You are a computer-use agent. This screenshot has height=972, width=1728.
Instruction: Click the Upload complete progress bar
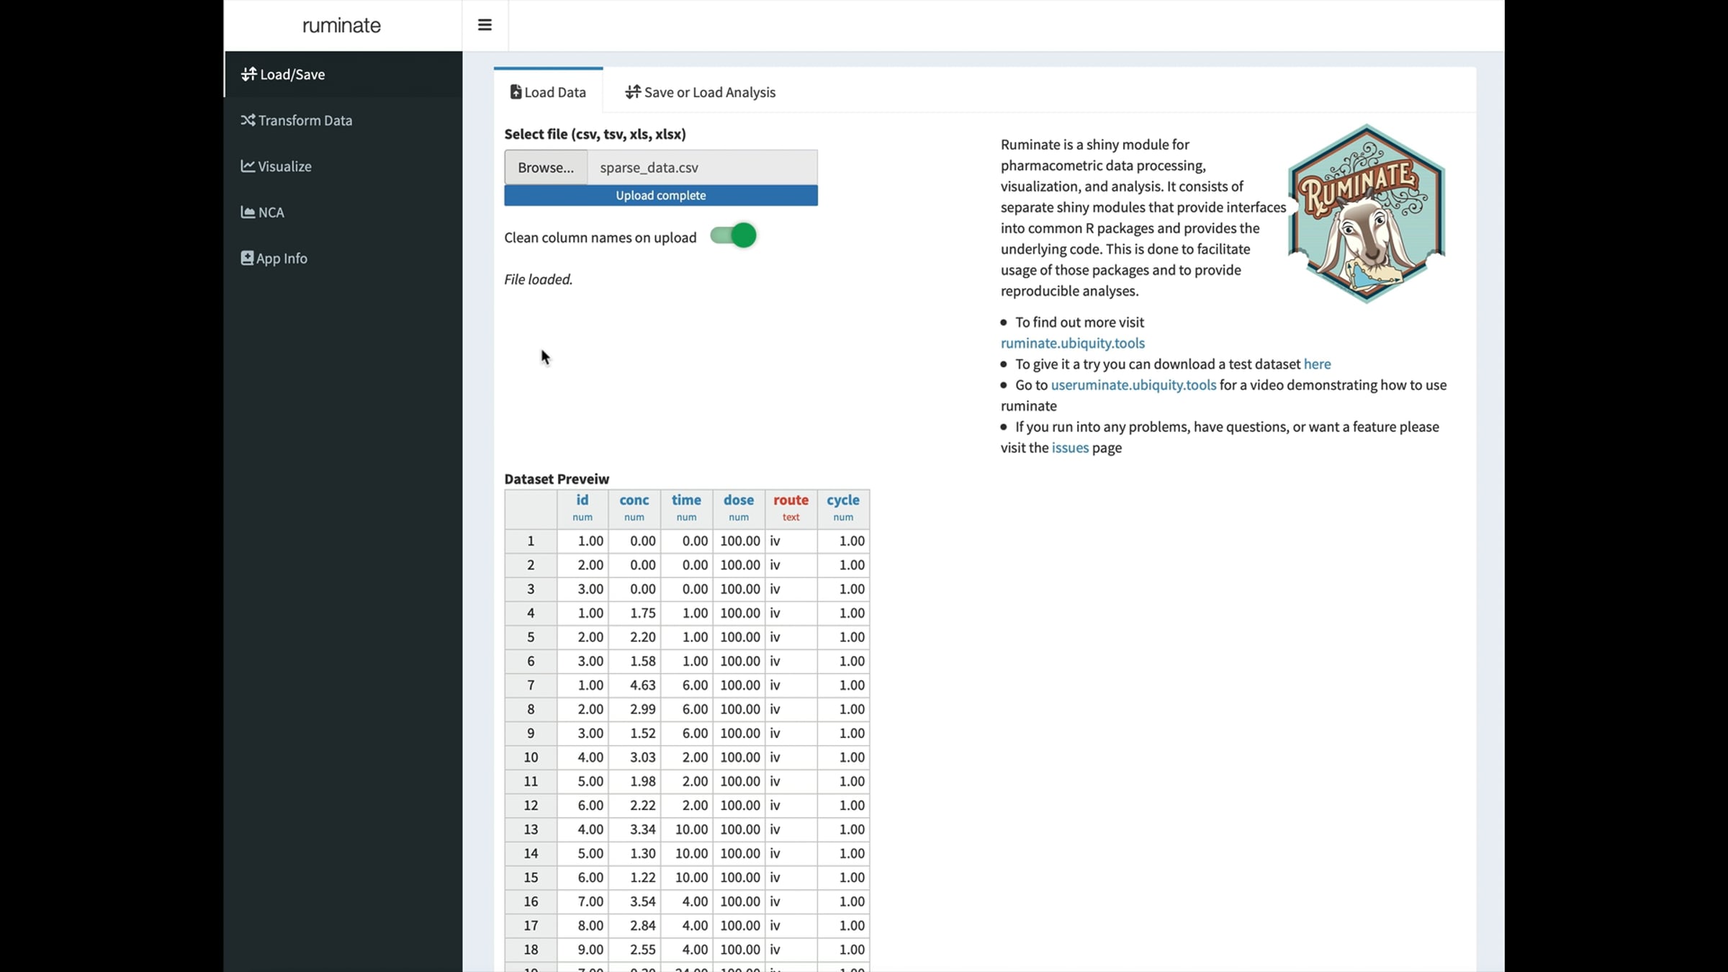[x=660, y=196]
